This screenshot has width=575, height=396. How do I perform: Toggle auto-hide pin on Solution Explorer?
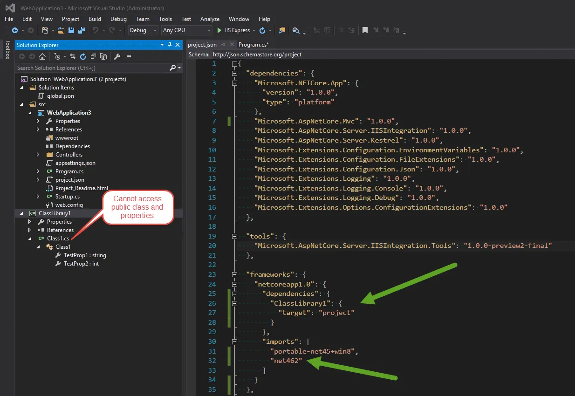(x=170, y=45)
